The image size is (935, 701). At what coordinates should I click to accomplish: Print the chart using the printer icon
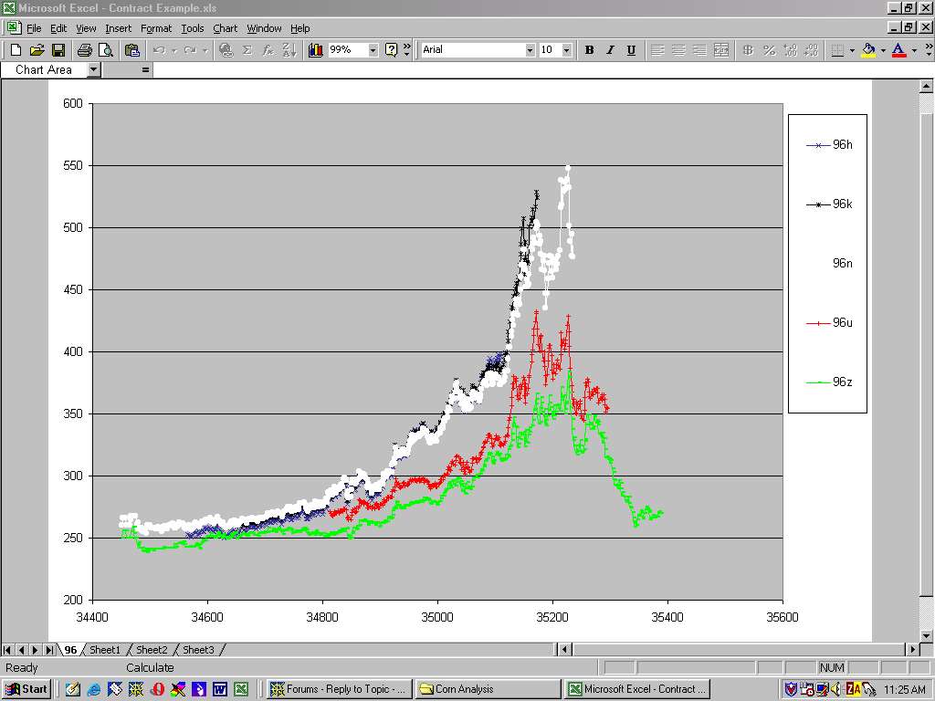[84, 50]
